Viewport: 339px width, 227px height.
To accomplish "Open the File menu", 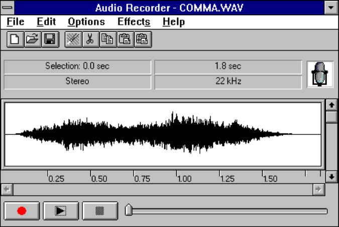I will click(16, 22).
